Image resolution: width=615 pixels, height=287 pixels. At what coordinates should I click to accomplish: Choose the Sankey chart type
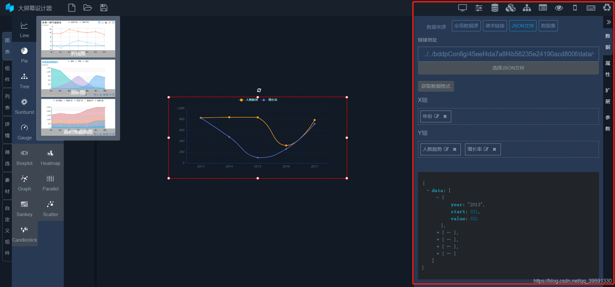tap(24, 209)
